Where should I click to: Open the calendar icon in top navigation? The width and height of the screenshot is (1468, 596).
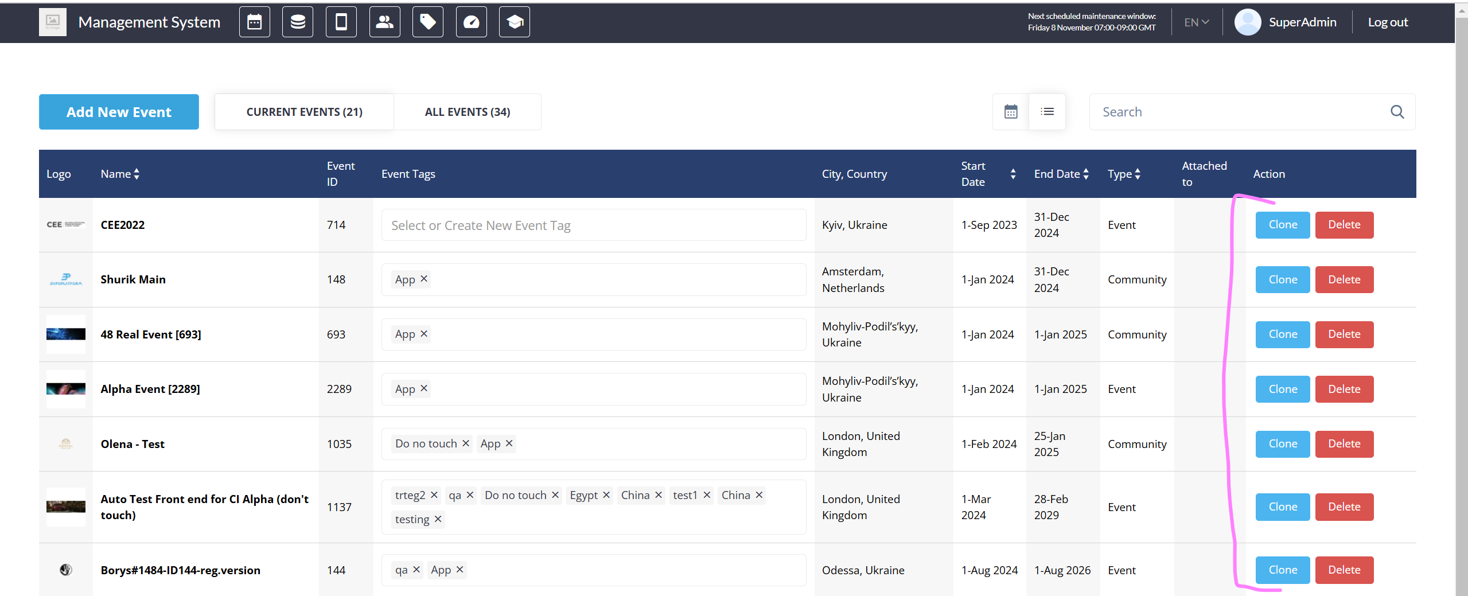254,22
